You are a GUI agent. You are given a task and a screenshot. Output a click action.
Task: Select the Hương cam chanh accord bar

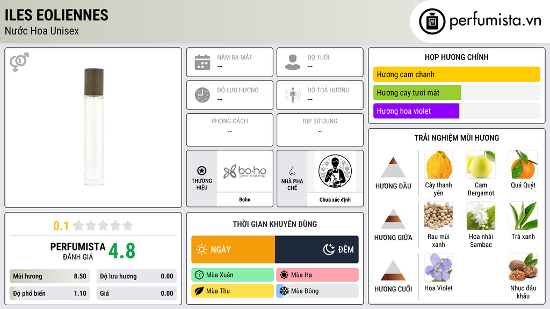(x=457, y=74)
